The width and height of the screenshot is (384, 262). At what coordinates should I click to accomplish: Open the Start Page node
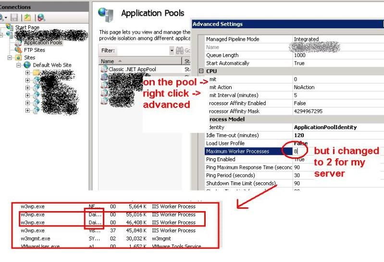coord(27,28)
